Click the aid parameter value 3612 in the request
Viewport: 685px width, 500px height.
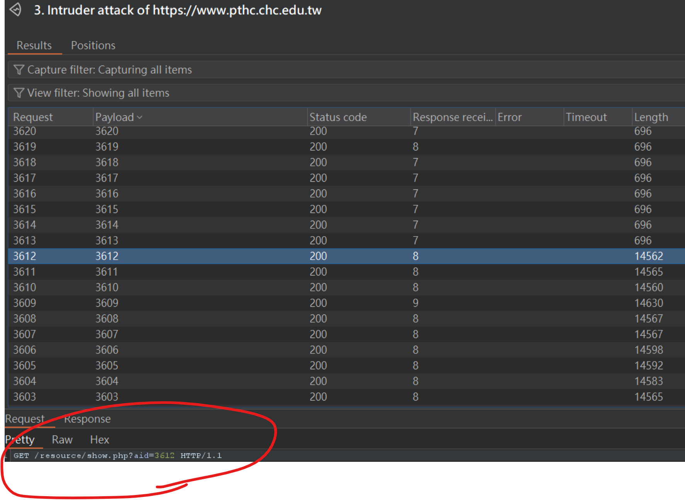tap(164, 456)
